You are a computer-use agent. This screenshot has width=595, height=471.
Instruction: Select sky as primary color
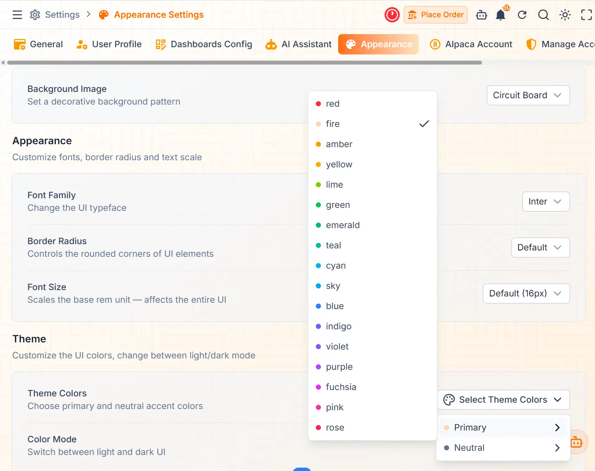[372, 286]
